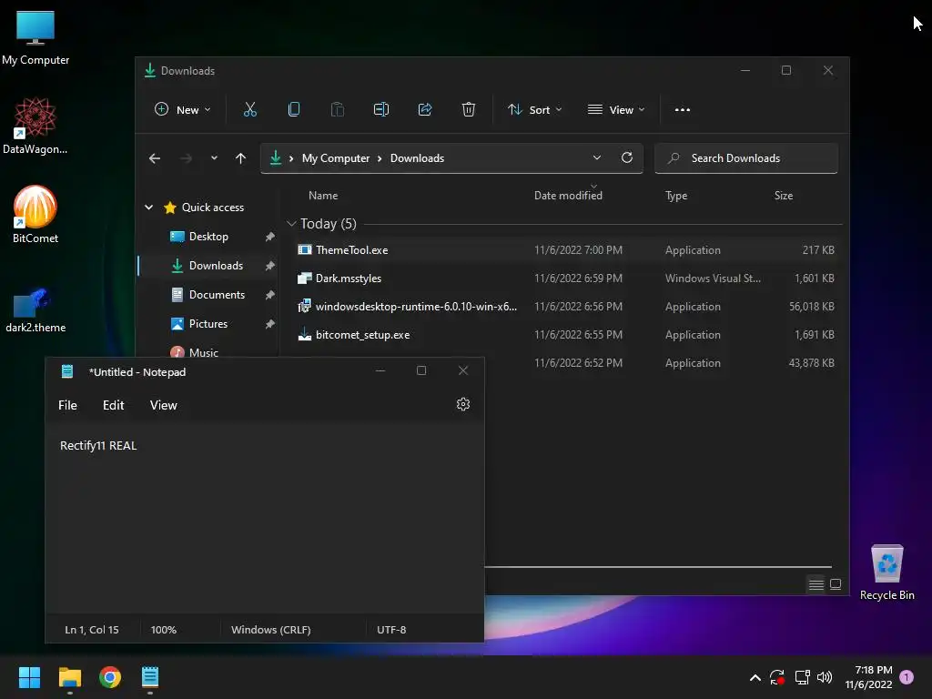The height and width of the screenshot is (699, 932).
Task: Open the Windows Start button
Action: click(x=29, y=677)
